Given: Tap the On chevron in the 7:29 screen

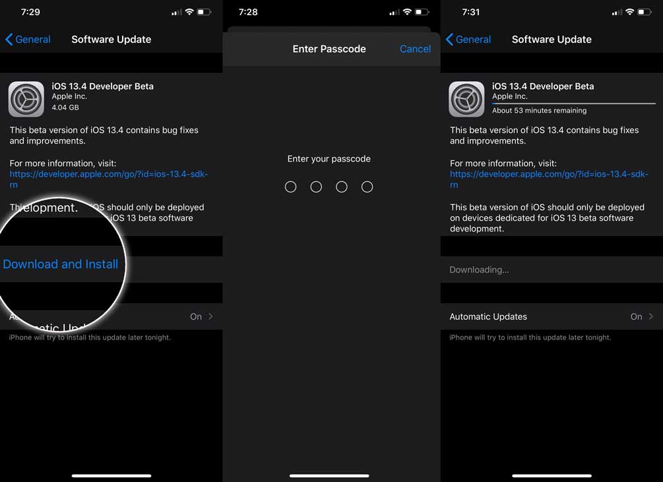Looking at the screenshot, I should pyautogui.click(x=210, y=316).
